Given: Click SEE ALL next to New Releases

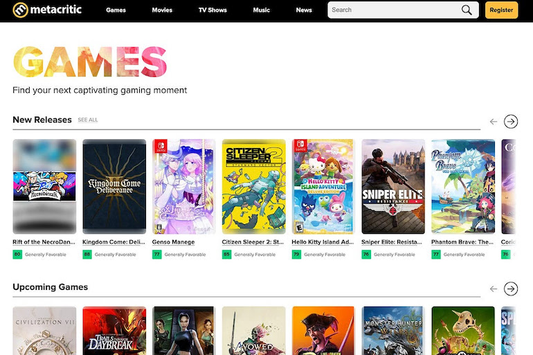Looking at the screenshot, I should (x=88, y=120).
